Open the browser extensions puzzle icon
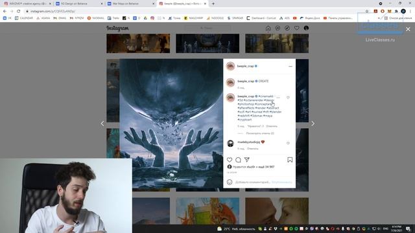Viewport: 415px width, 233px height. click(396, 11)
